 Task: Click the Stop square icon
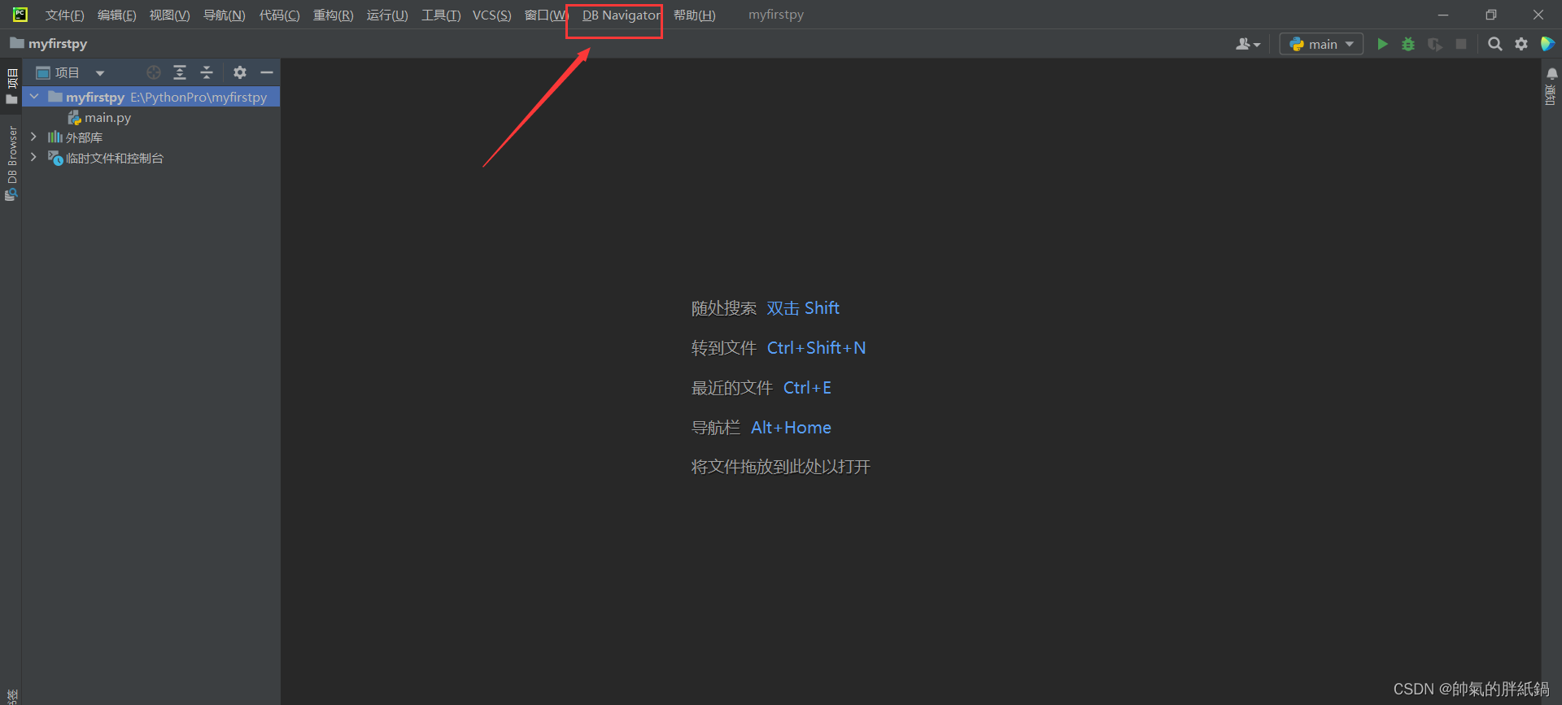1461,44
